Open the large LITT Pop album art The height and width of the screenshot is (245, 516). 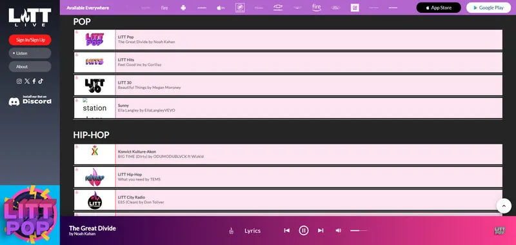[x=30, y=215]
